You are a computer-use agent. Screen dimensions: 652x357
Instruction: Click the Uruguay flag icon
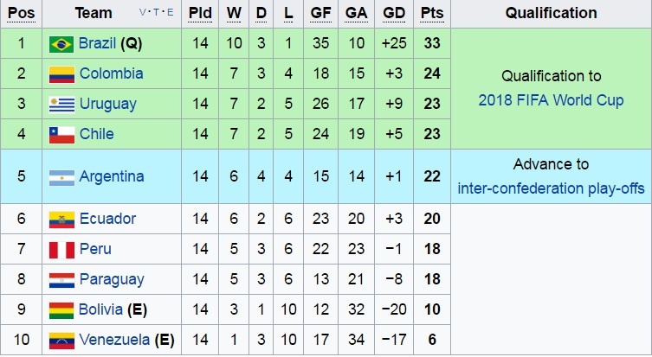coord(61,104)
